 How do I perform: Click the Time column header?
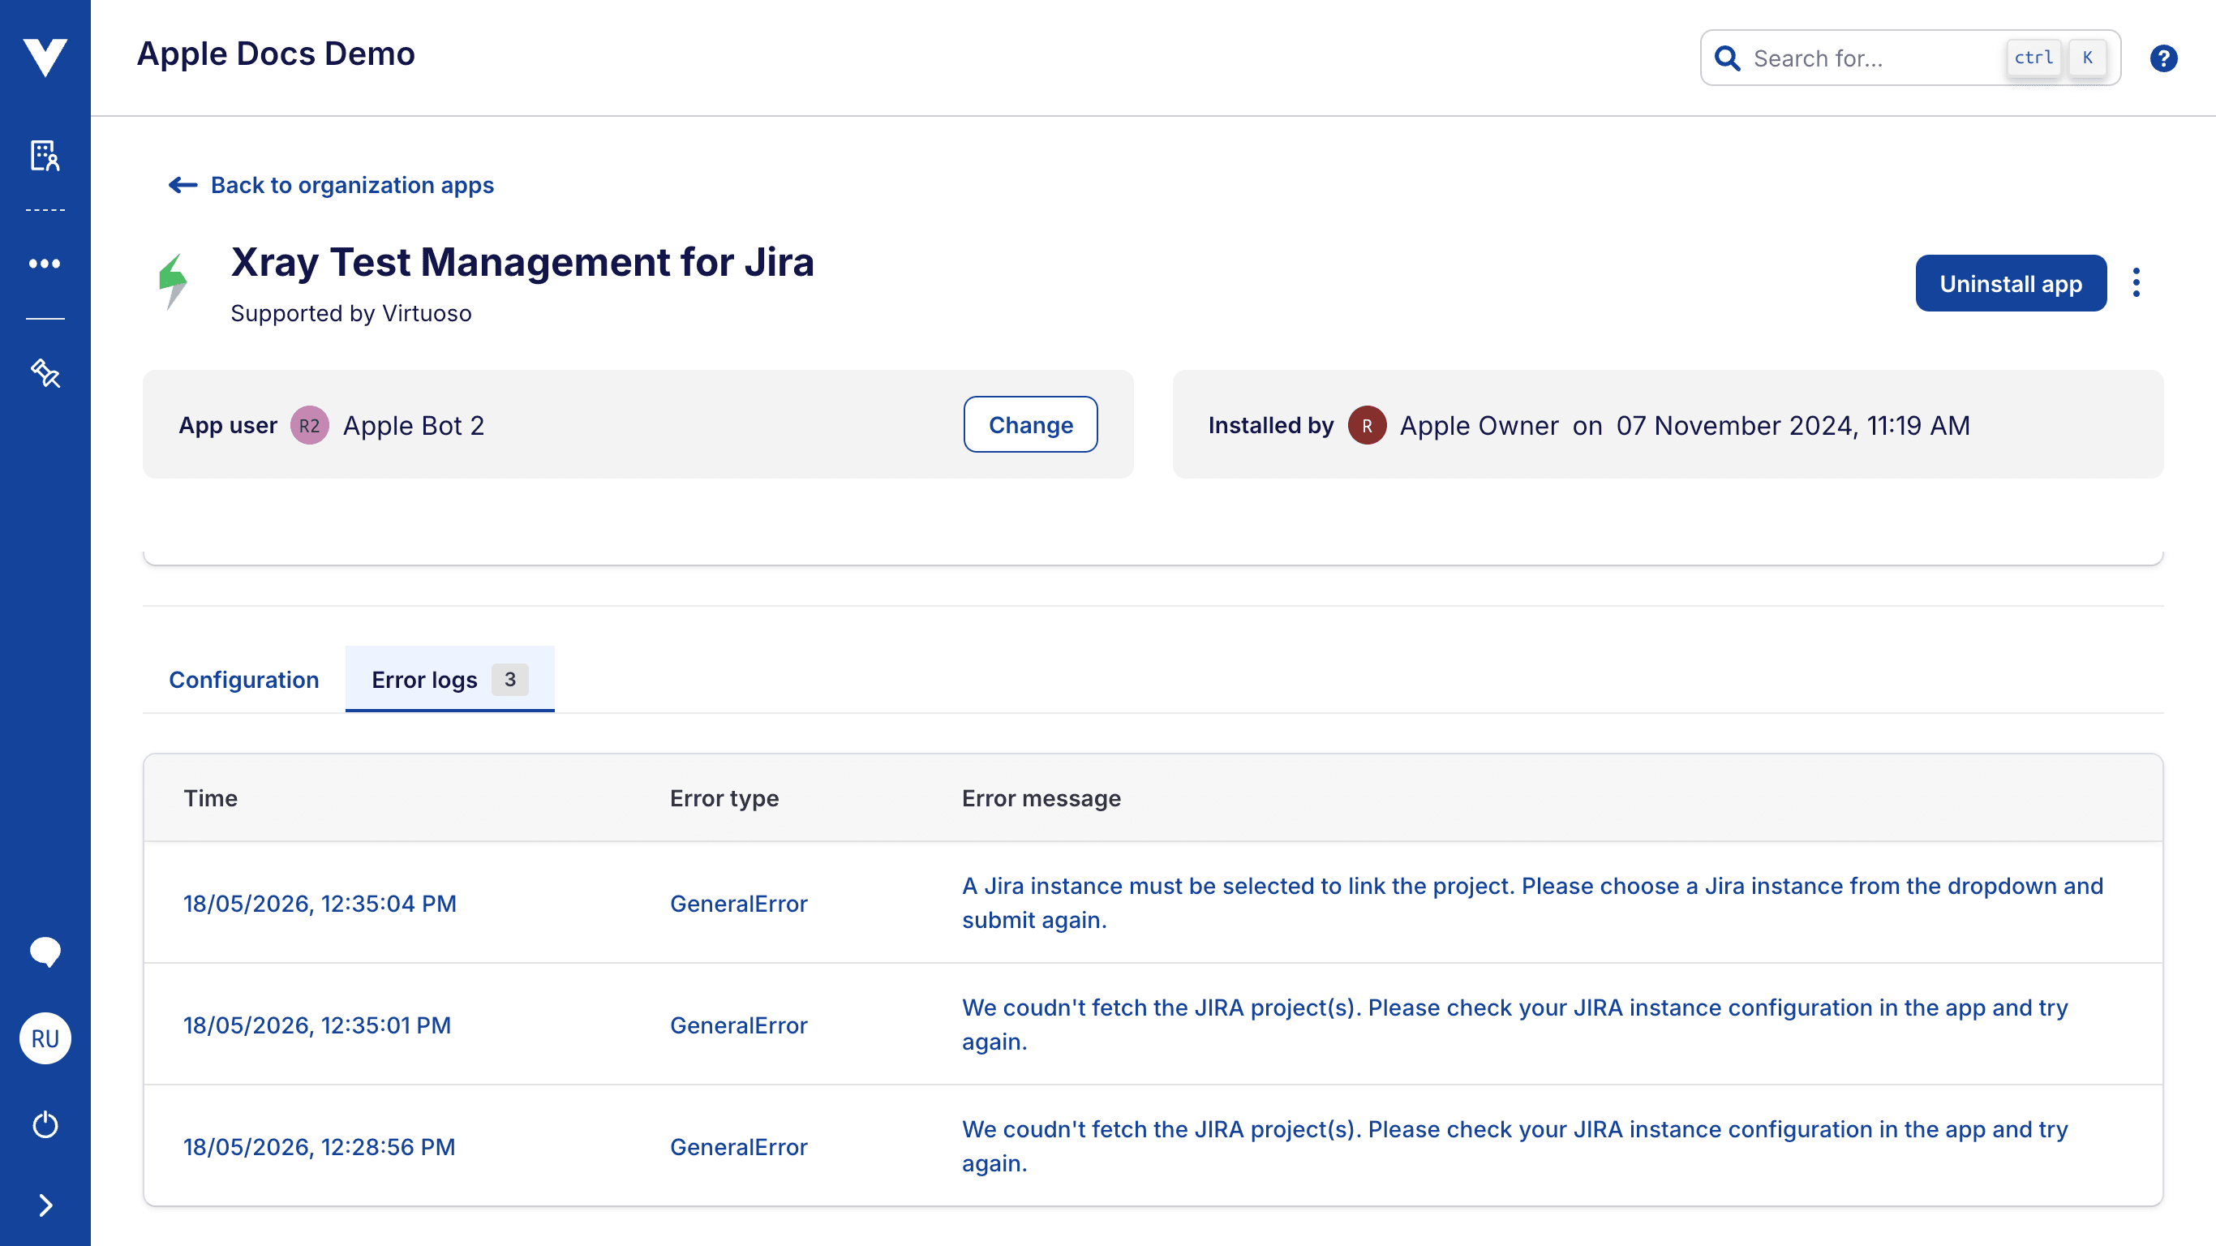pos(211,797)
